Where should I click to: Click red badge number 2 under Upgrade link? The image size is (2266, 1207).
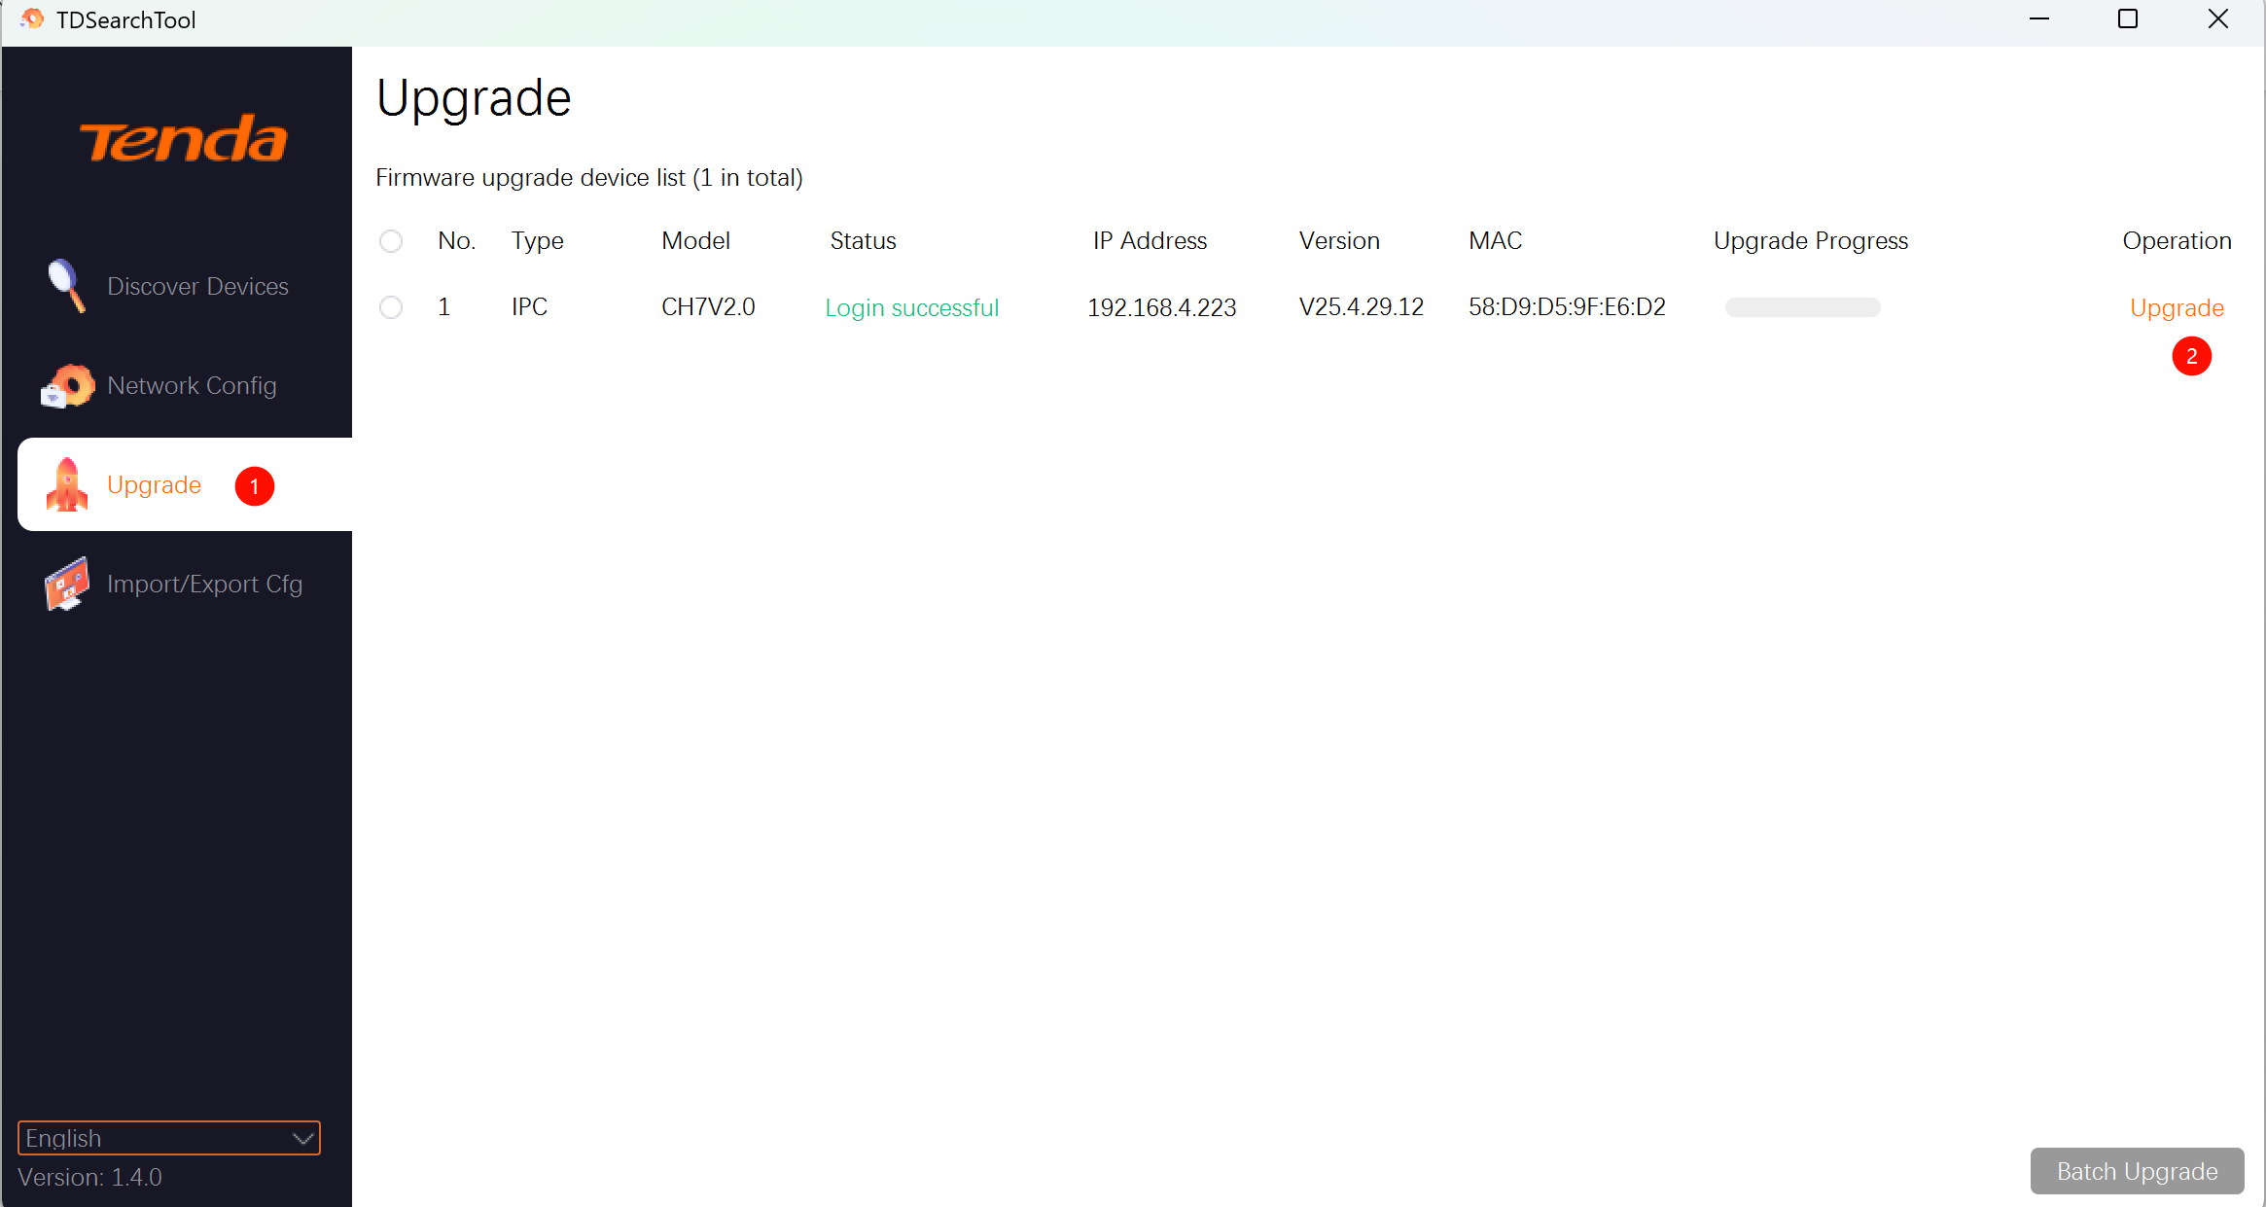[2191, 356]
